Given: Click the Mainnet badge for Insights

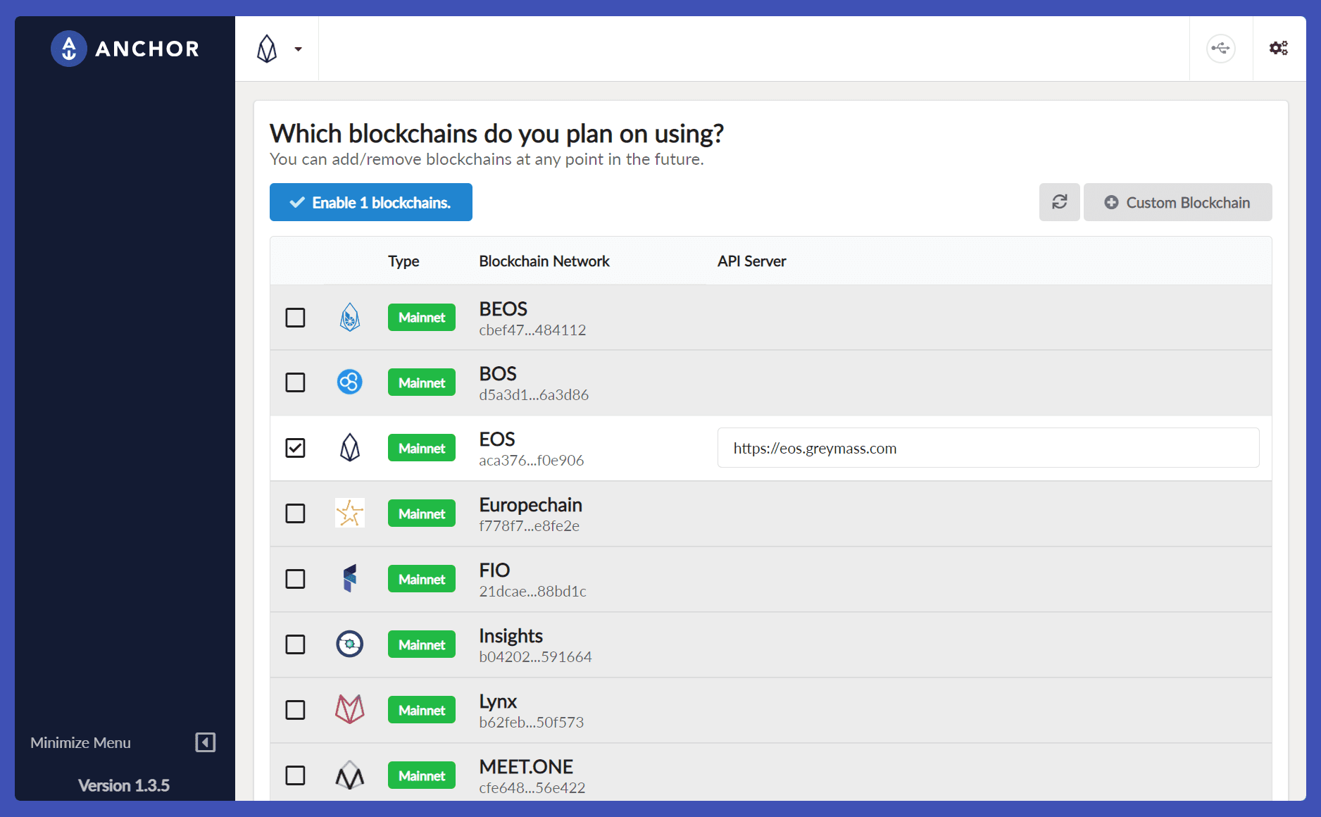Looking at the screenshot, I should [422, 644].
